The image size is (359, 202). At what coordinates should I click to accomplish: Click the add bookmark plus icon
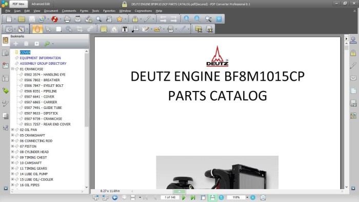click(15, 44)
